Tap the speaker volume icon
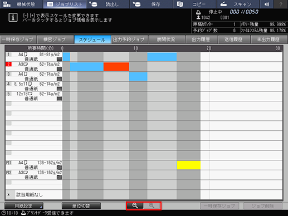The height and width of the screenshot is (216, 288). tap(267, 4)
